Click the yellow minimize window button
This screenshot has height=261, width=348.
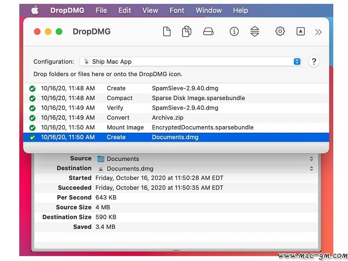[x=48, y=31]
